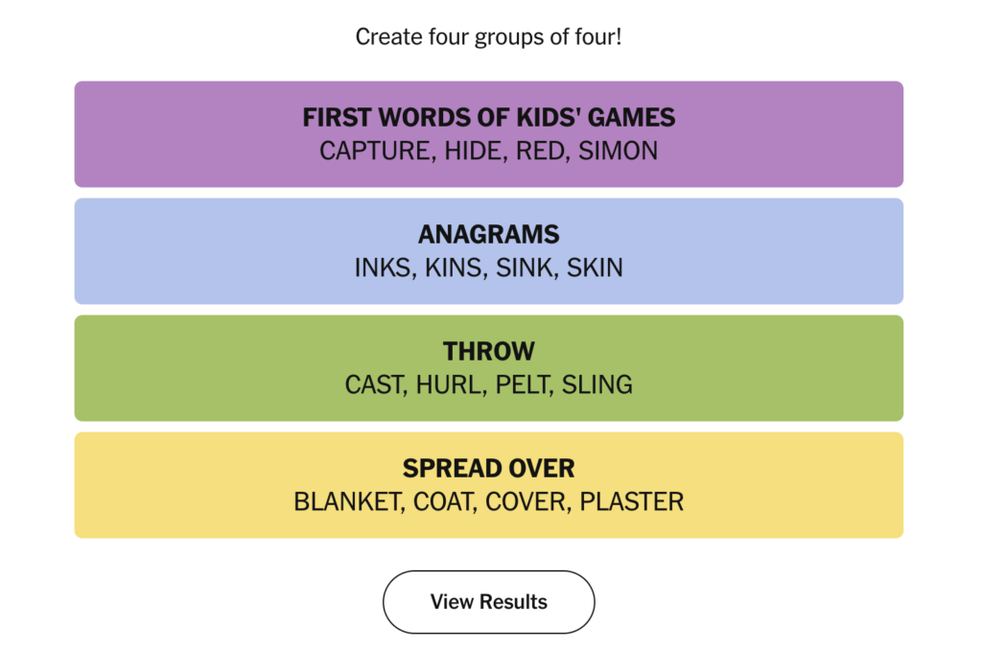Click the word PLASTER in the yellow group
The image size is (982, 650).
631,501
